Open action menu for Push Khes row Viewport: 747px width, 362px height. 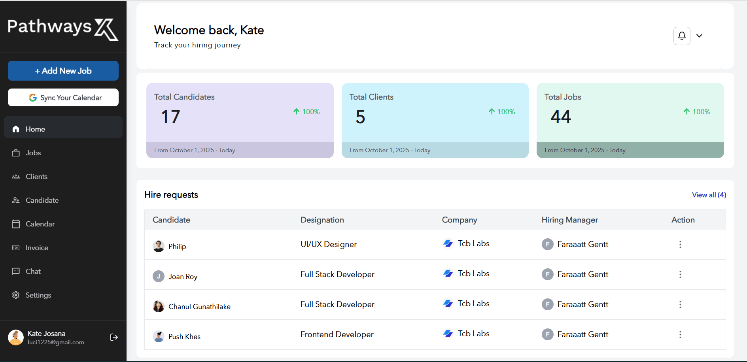680,334
